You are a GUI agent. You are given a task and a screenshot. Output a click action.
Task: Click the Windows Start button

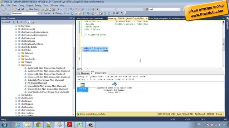[x=4, y=125]
